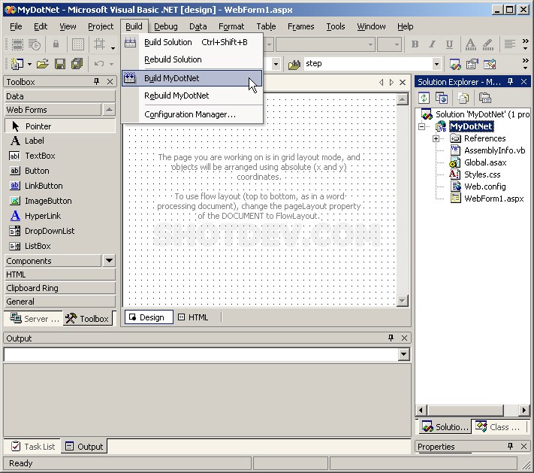Toggle the Snap to Grid icon
534x473 pixels.
(99, 44)
